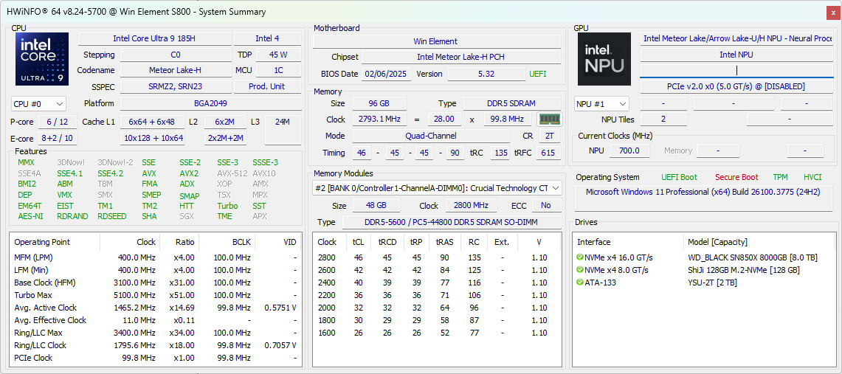Screen dimensions: 842x374
Task: Click the green check icon beside NVMe x4 8.0 GT/s
Action: click(x=580, y=270)
